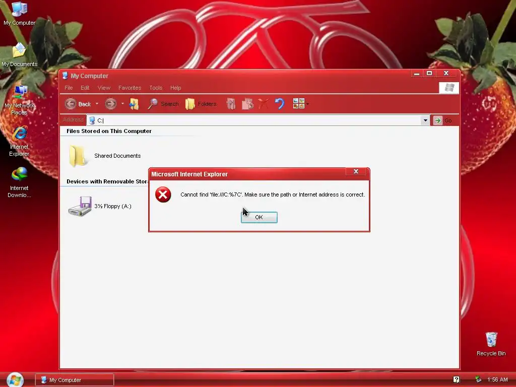
Task: Click the My Computer title bar icon
Action: click(65, 76)
